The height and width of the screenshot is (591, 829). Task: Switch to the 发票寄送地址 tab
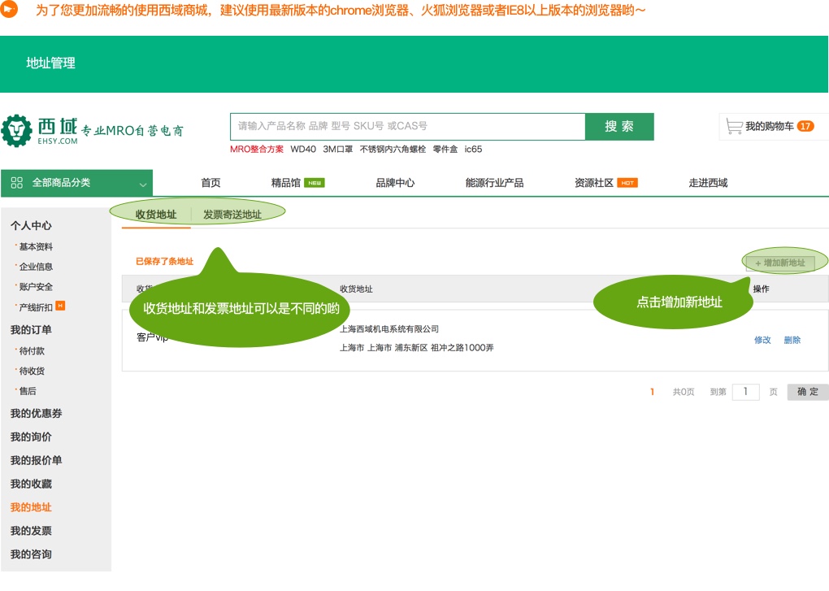(232, 215)
